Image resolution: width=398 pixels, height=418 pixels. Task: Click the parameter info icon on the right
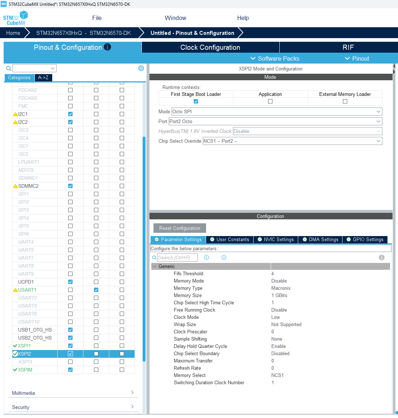(x=381, y=257)
